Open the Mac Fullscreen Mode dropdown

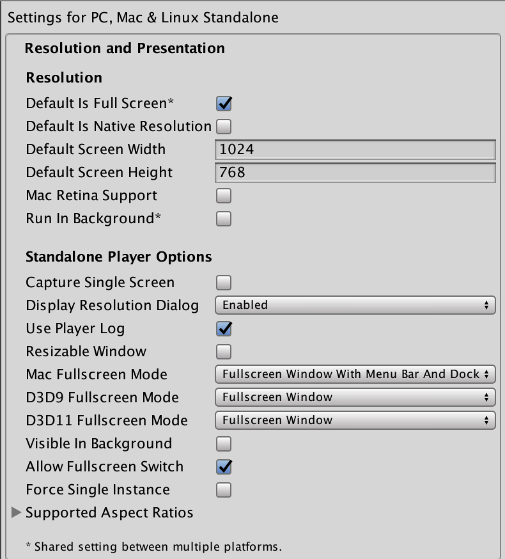click(x=355, y=374)
